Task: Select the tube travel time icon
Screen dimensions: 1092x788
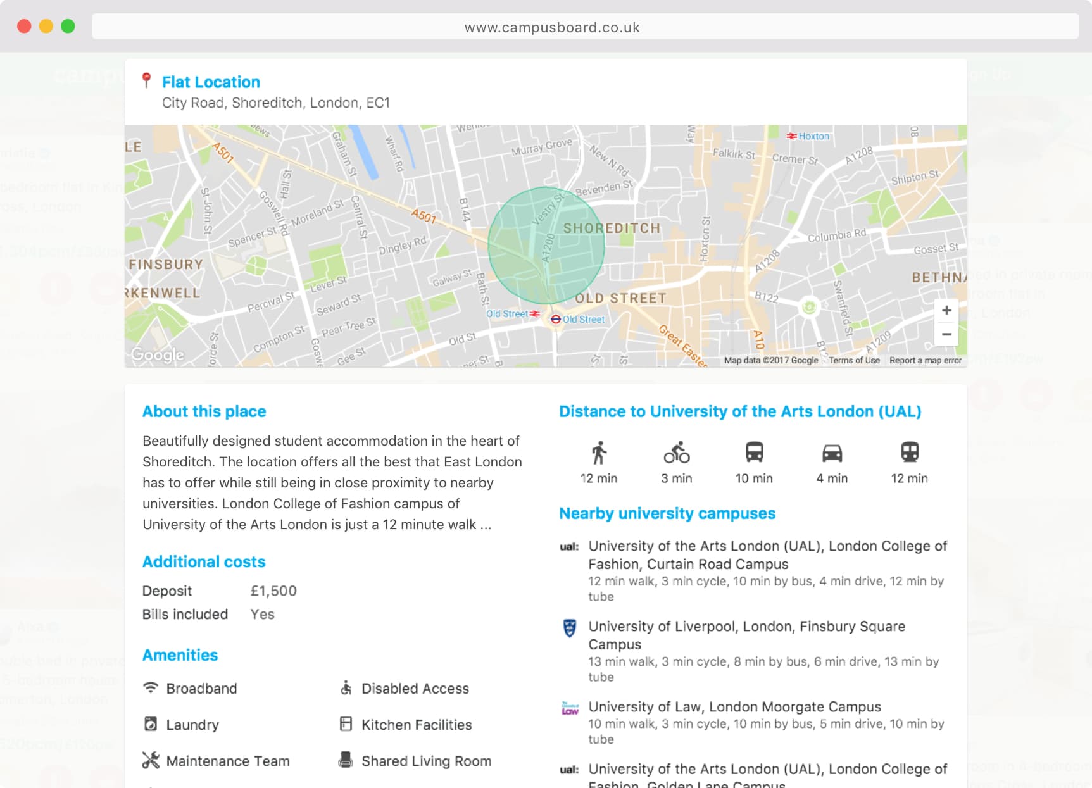Action: (910, 453)
